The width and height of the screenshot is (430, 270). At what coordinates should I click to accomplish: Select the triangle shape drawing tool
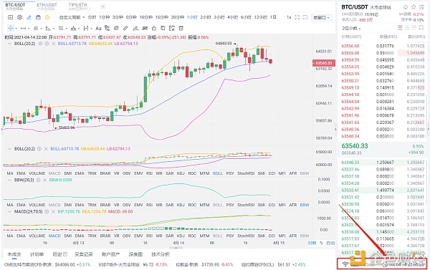[x=48, y=28]
